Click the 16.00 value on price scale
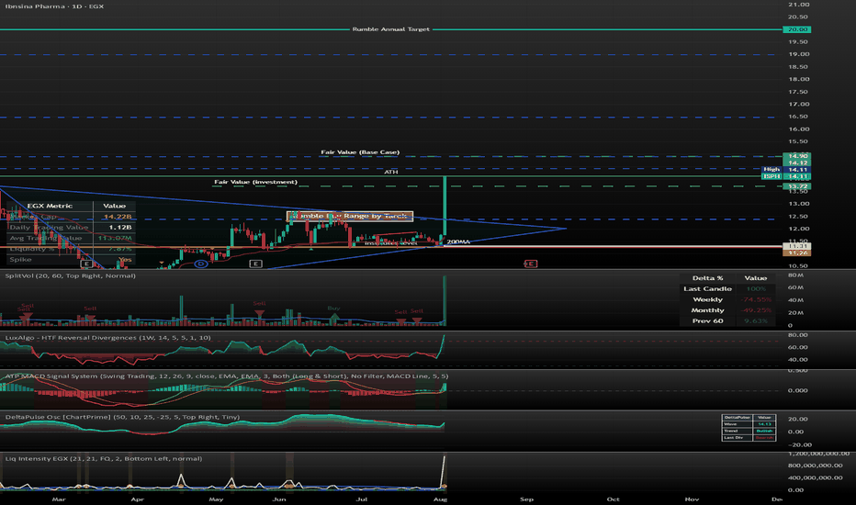Viewport: 856px width, 505px height. (798, 129)
